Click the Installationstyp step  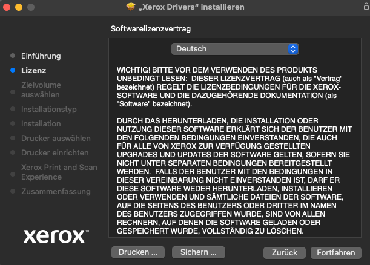(x=48, y=110)
